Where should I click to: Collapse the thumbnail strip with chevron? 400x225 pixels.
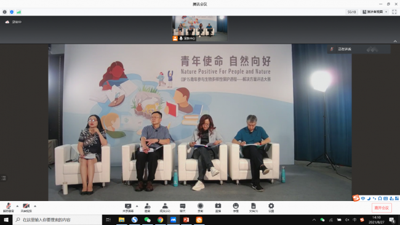click(395, 41)
